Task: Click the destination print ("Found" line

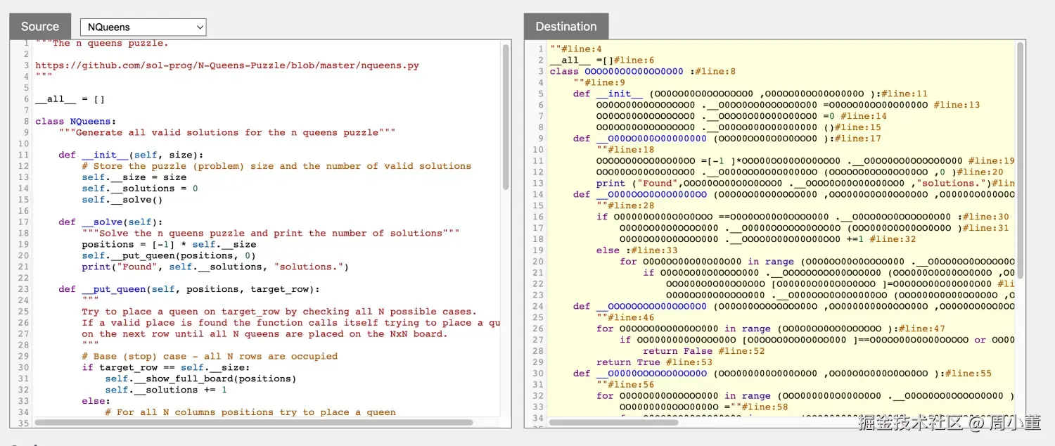Action: point(805,184)
